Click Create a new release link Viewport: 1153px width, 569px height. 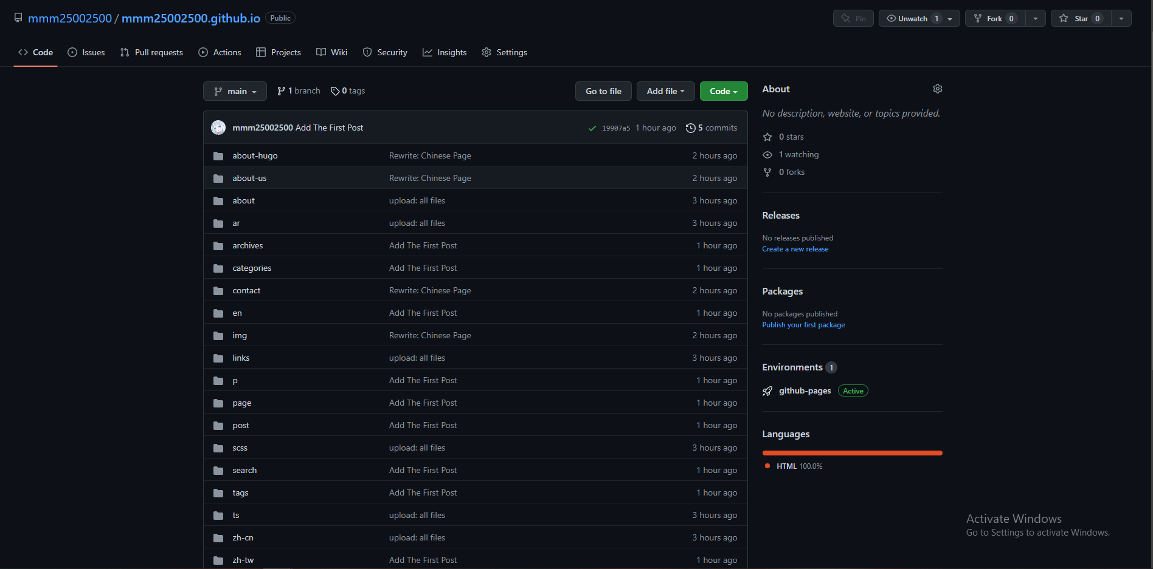tap(795, 249)
